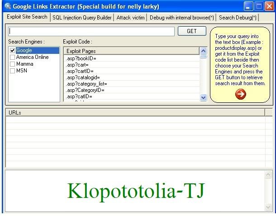This screenshot has width=276, height=216.
Task: Enable the America Online checkbox
Action: (12, 57)
